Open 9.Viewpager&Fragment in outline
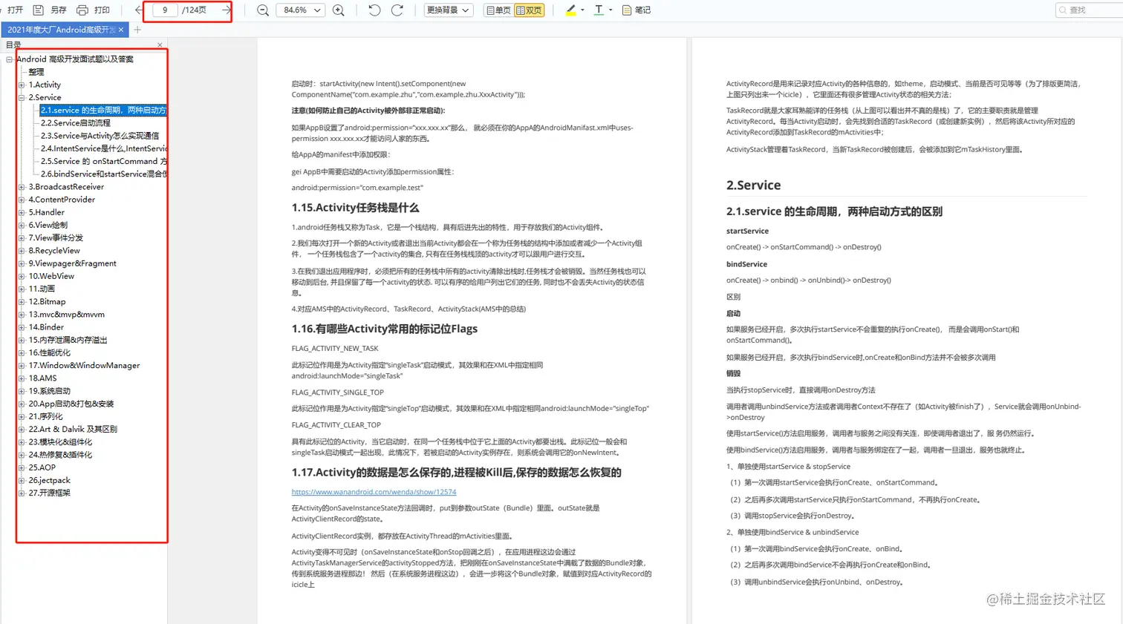 tap(72, 263)
